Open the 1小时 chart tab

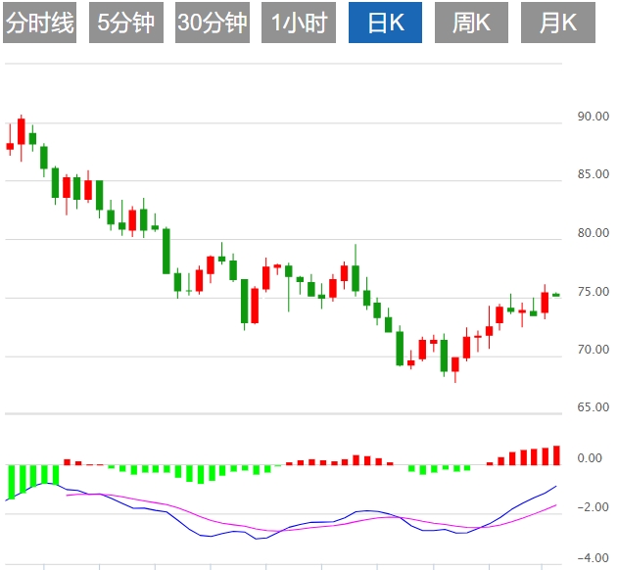(x=299, y=23)
